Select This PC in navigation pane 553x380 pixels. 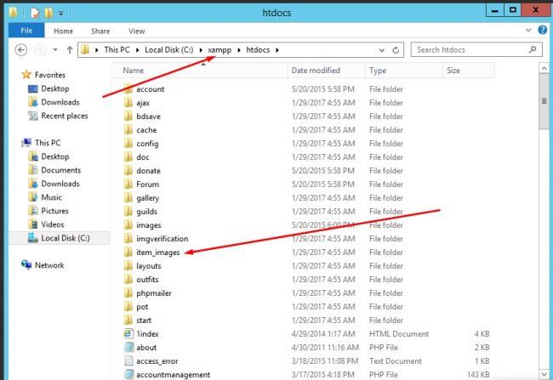coord(48,143)
